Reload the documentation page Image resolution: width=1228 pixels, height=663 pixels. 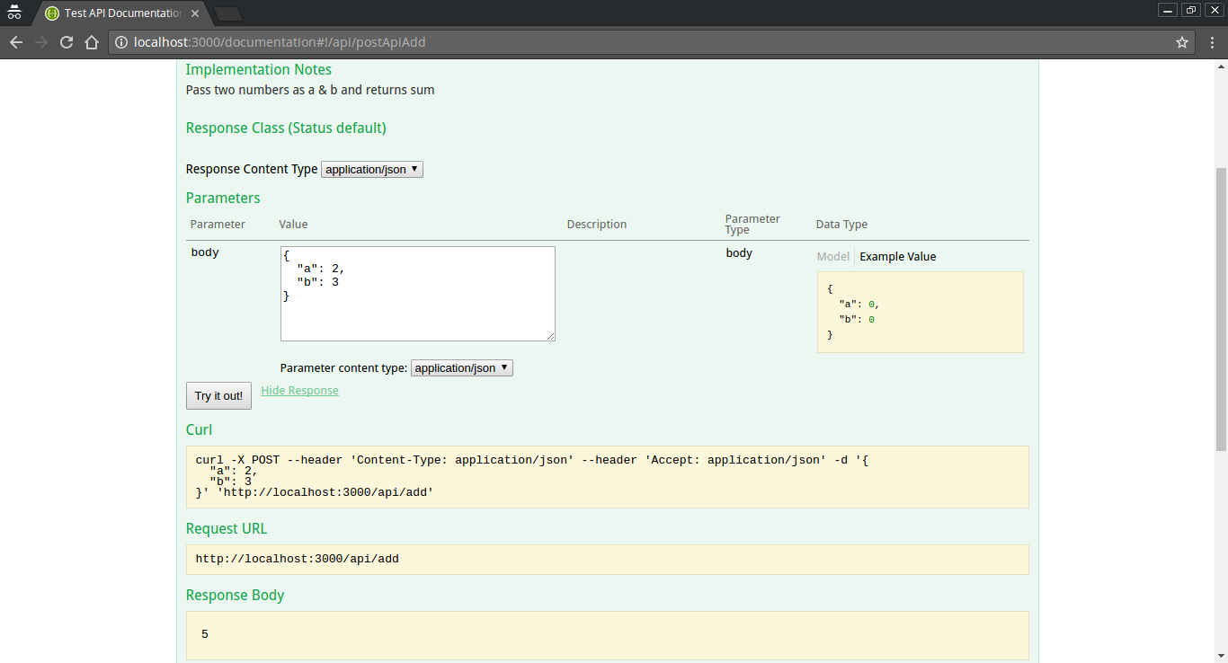[x=67, y=42]
